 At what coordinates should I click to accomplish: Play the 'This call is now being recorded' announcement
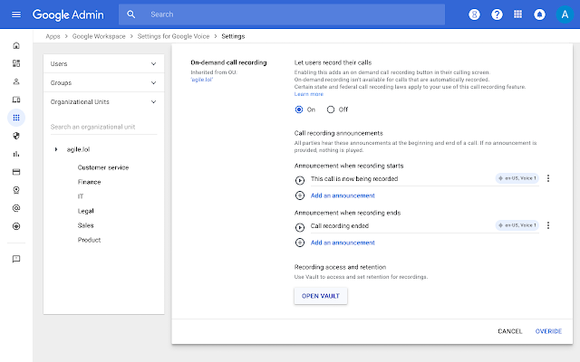point(300,179)
